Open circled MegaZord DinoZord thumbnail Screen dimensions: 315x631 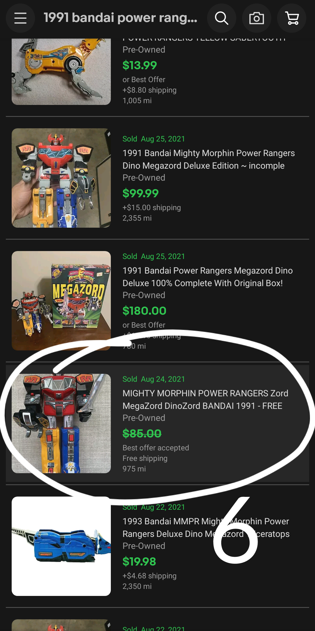pos(61,423)
